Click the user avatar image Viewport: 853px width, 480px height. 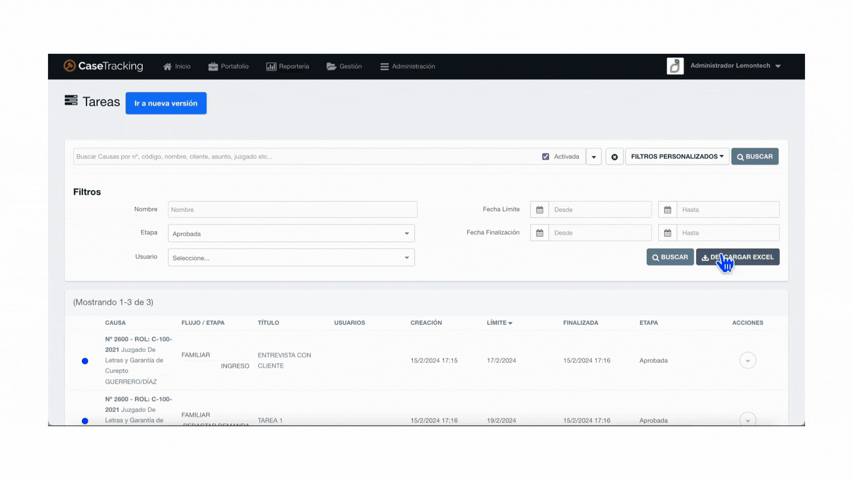pos(675,66)
